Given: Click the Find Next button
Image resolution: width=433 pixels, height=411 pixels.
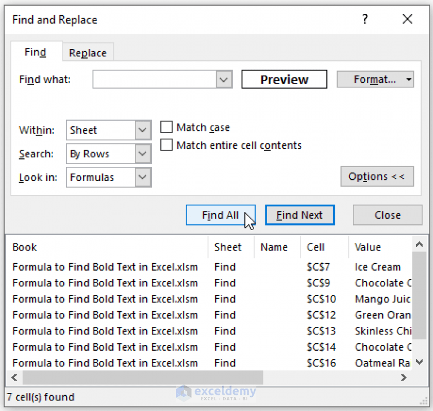Looking at the screenshot, I should pyautogui.click(x=300, y=215).
